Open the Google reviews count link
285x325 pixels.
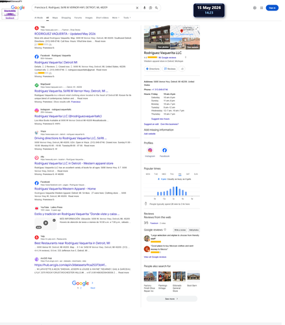click(x=167, y=58)
